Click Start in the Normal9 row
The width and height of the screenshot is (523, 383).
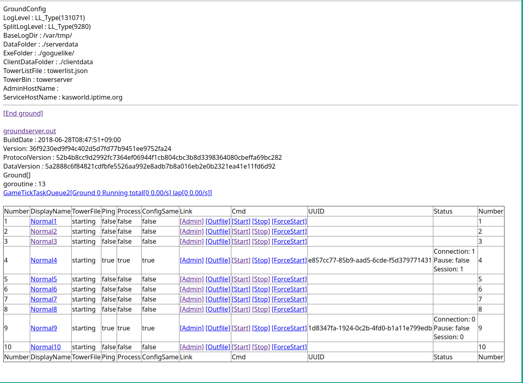[x=241, y=328]
